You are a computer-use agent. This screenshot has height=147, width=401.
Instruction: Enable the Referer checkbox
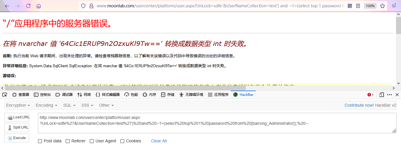(x=68, y=141)
